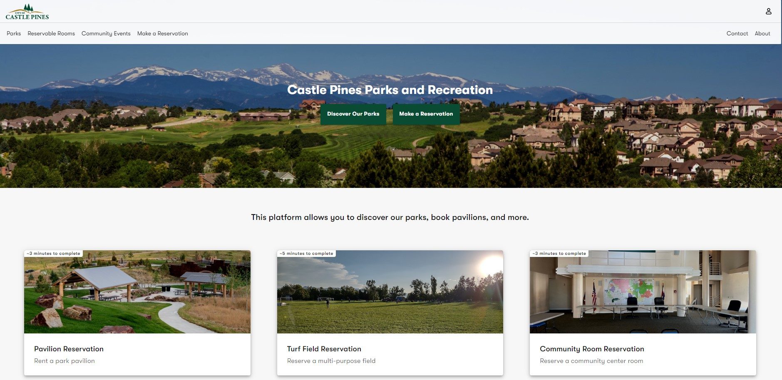The image size is (782, 380).
Task: Click 'Reserve a multi-purpose field' description
Action: tap(331, 361)
